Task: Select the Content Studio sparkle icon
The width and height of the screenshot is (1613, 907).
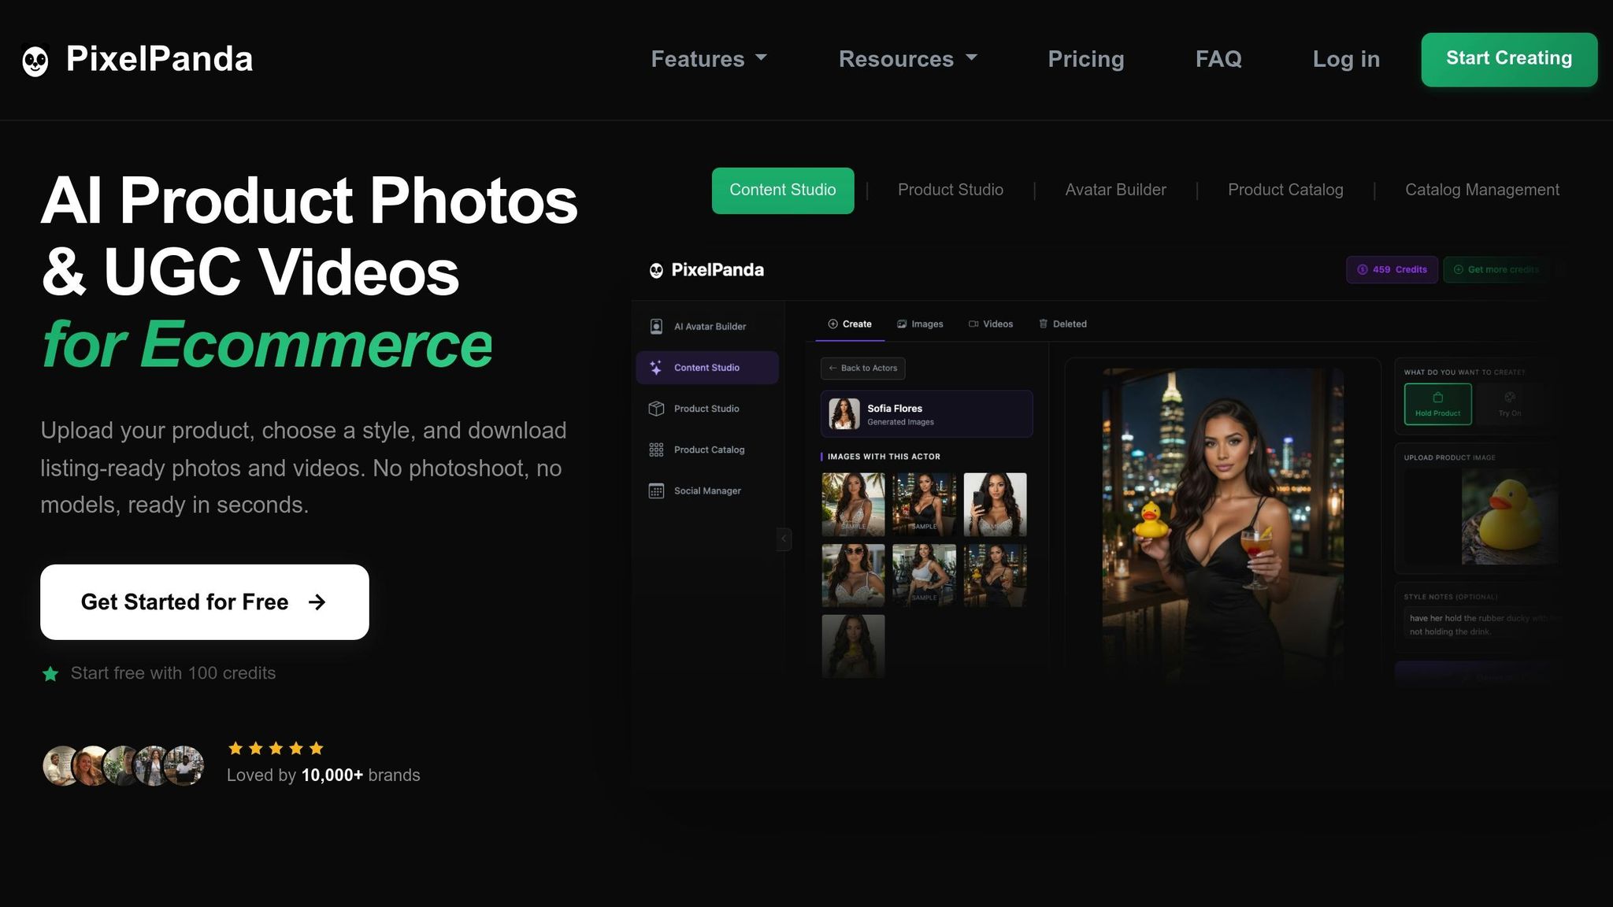Action: pos(656,368)
